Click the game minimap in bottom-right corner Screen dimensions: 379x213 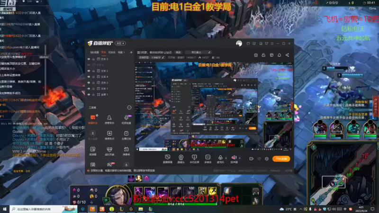[x=343, y=173]
